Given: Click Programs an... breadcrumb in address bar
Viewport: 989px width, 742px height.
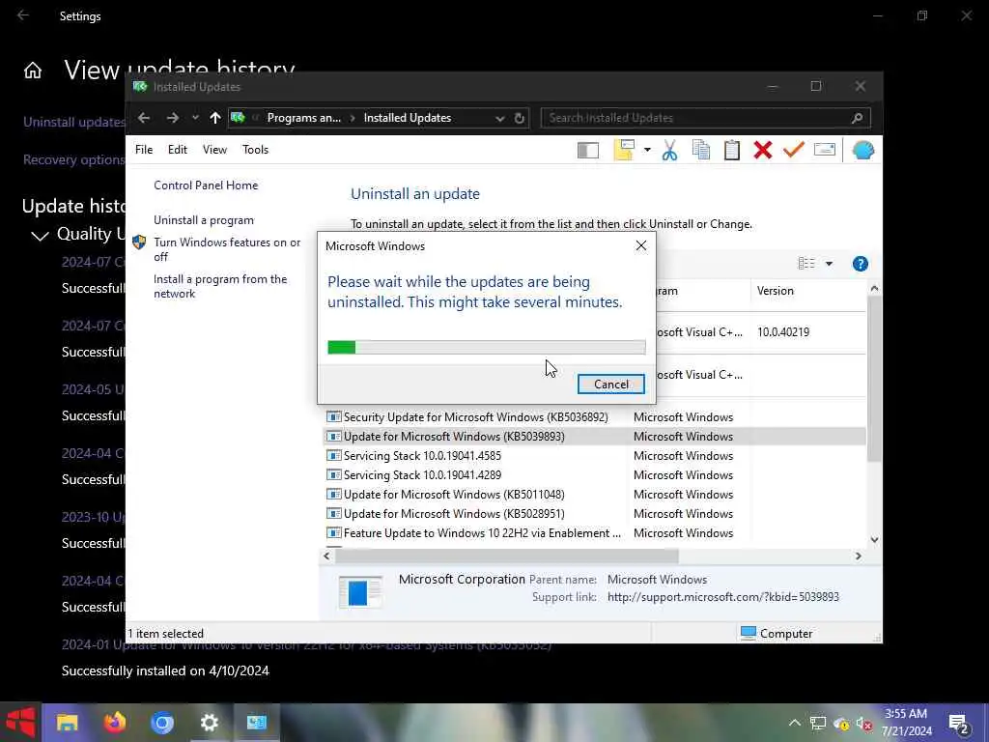Looking at the screenshot, I should click(x=303, y=118).
